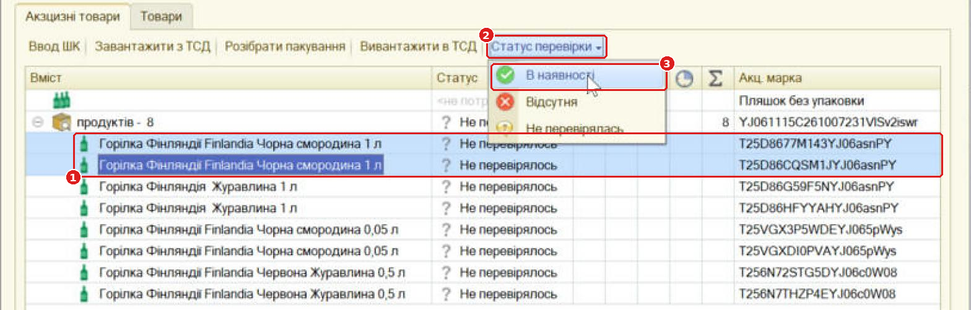Click the question mark status icon of row T25D86G59F5NYJ06asnPY

[445, 187]
